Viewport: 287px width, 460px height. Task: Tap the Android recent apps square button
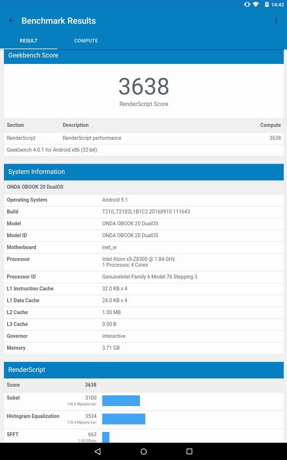pos(189,451)
